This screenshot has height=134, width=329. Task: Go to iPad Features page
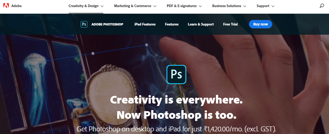pos(145,24)
